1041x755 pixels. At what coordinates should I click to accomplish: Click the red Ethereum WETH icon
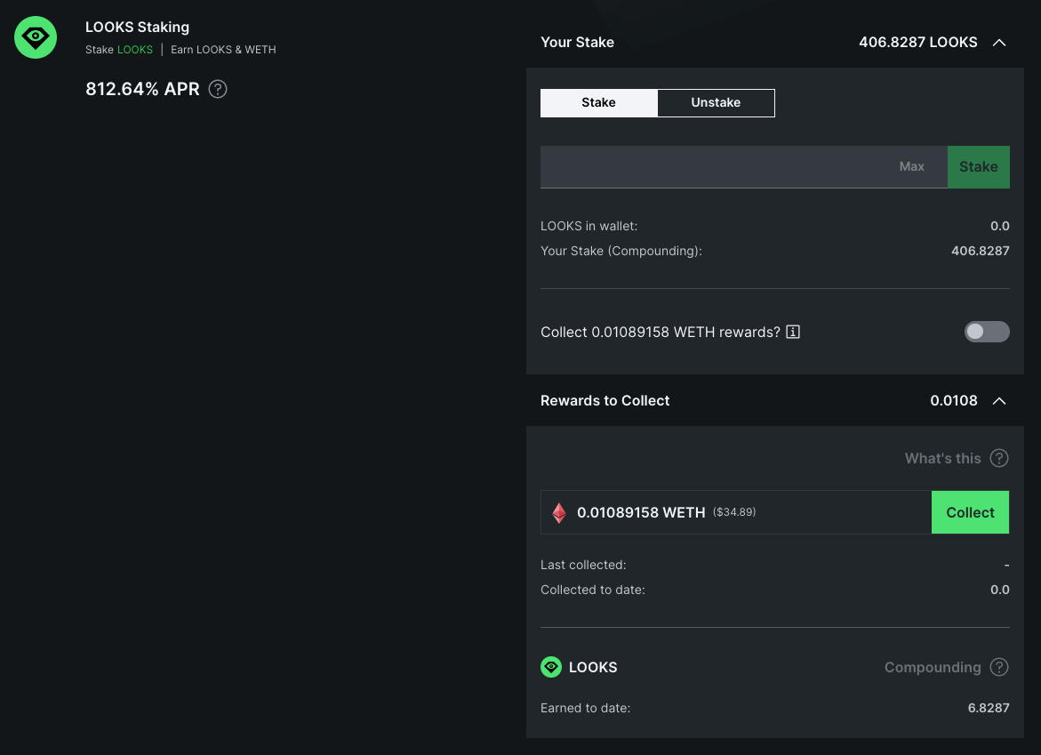tap(559, 512)
